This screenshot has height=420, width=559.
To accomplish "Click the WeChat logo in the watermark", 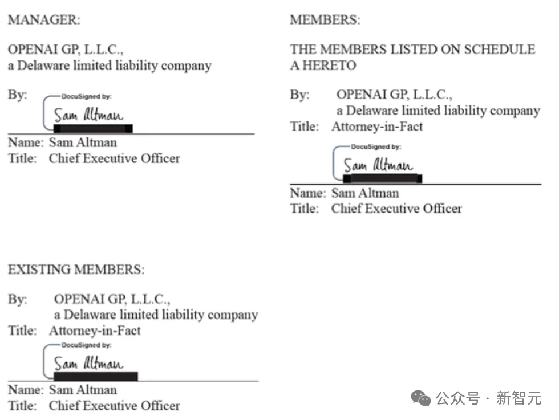I will (422, 398).
